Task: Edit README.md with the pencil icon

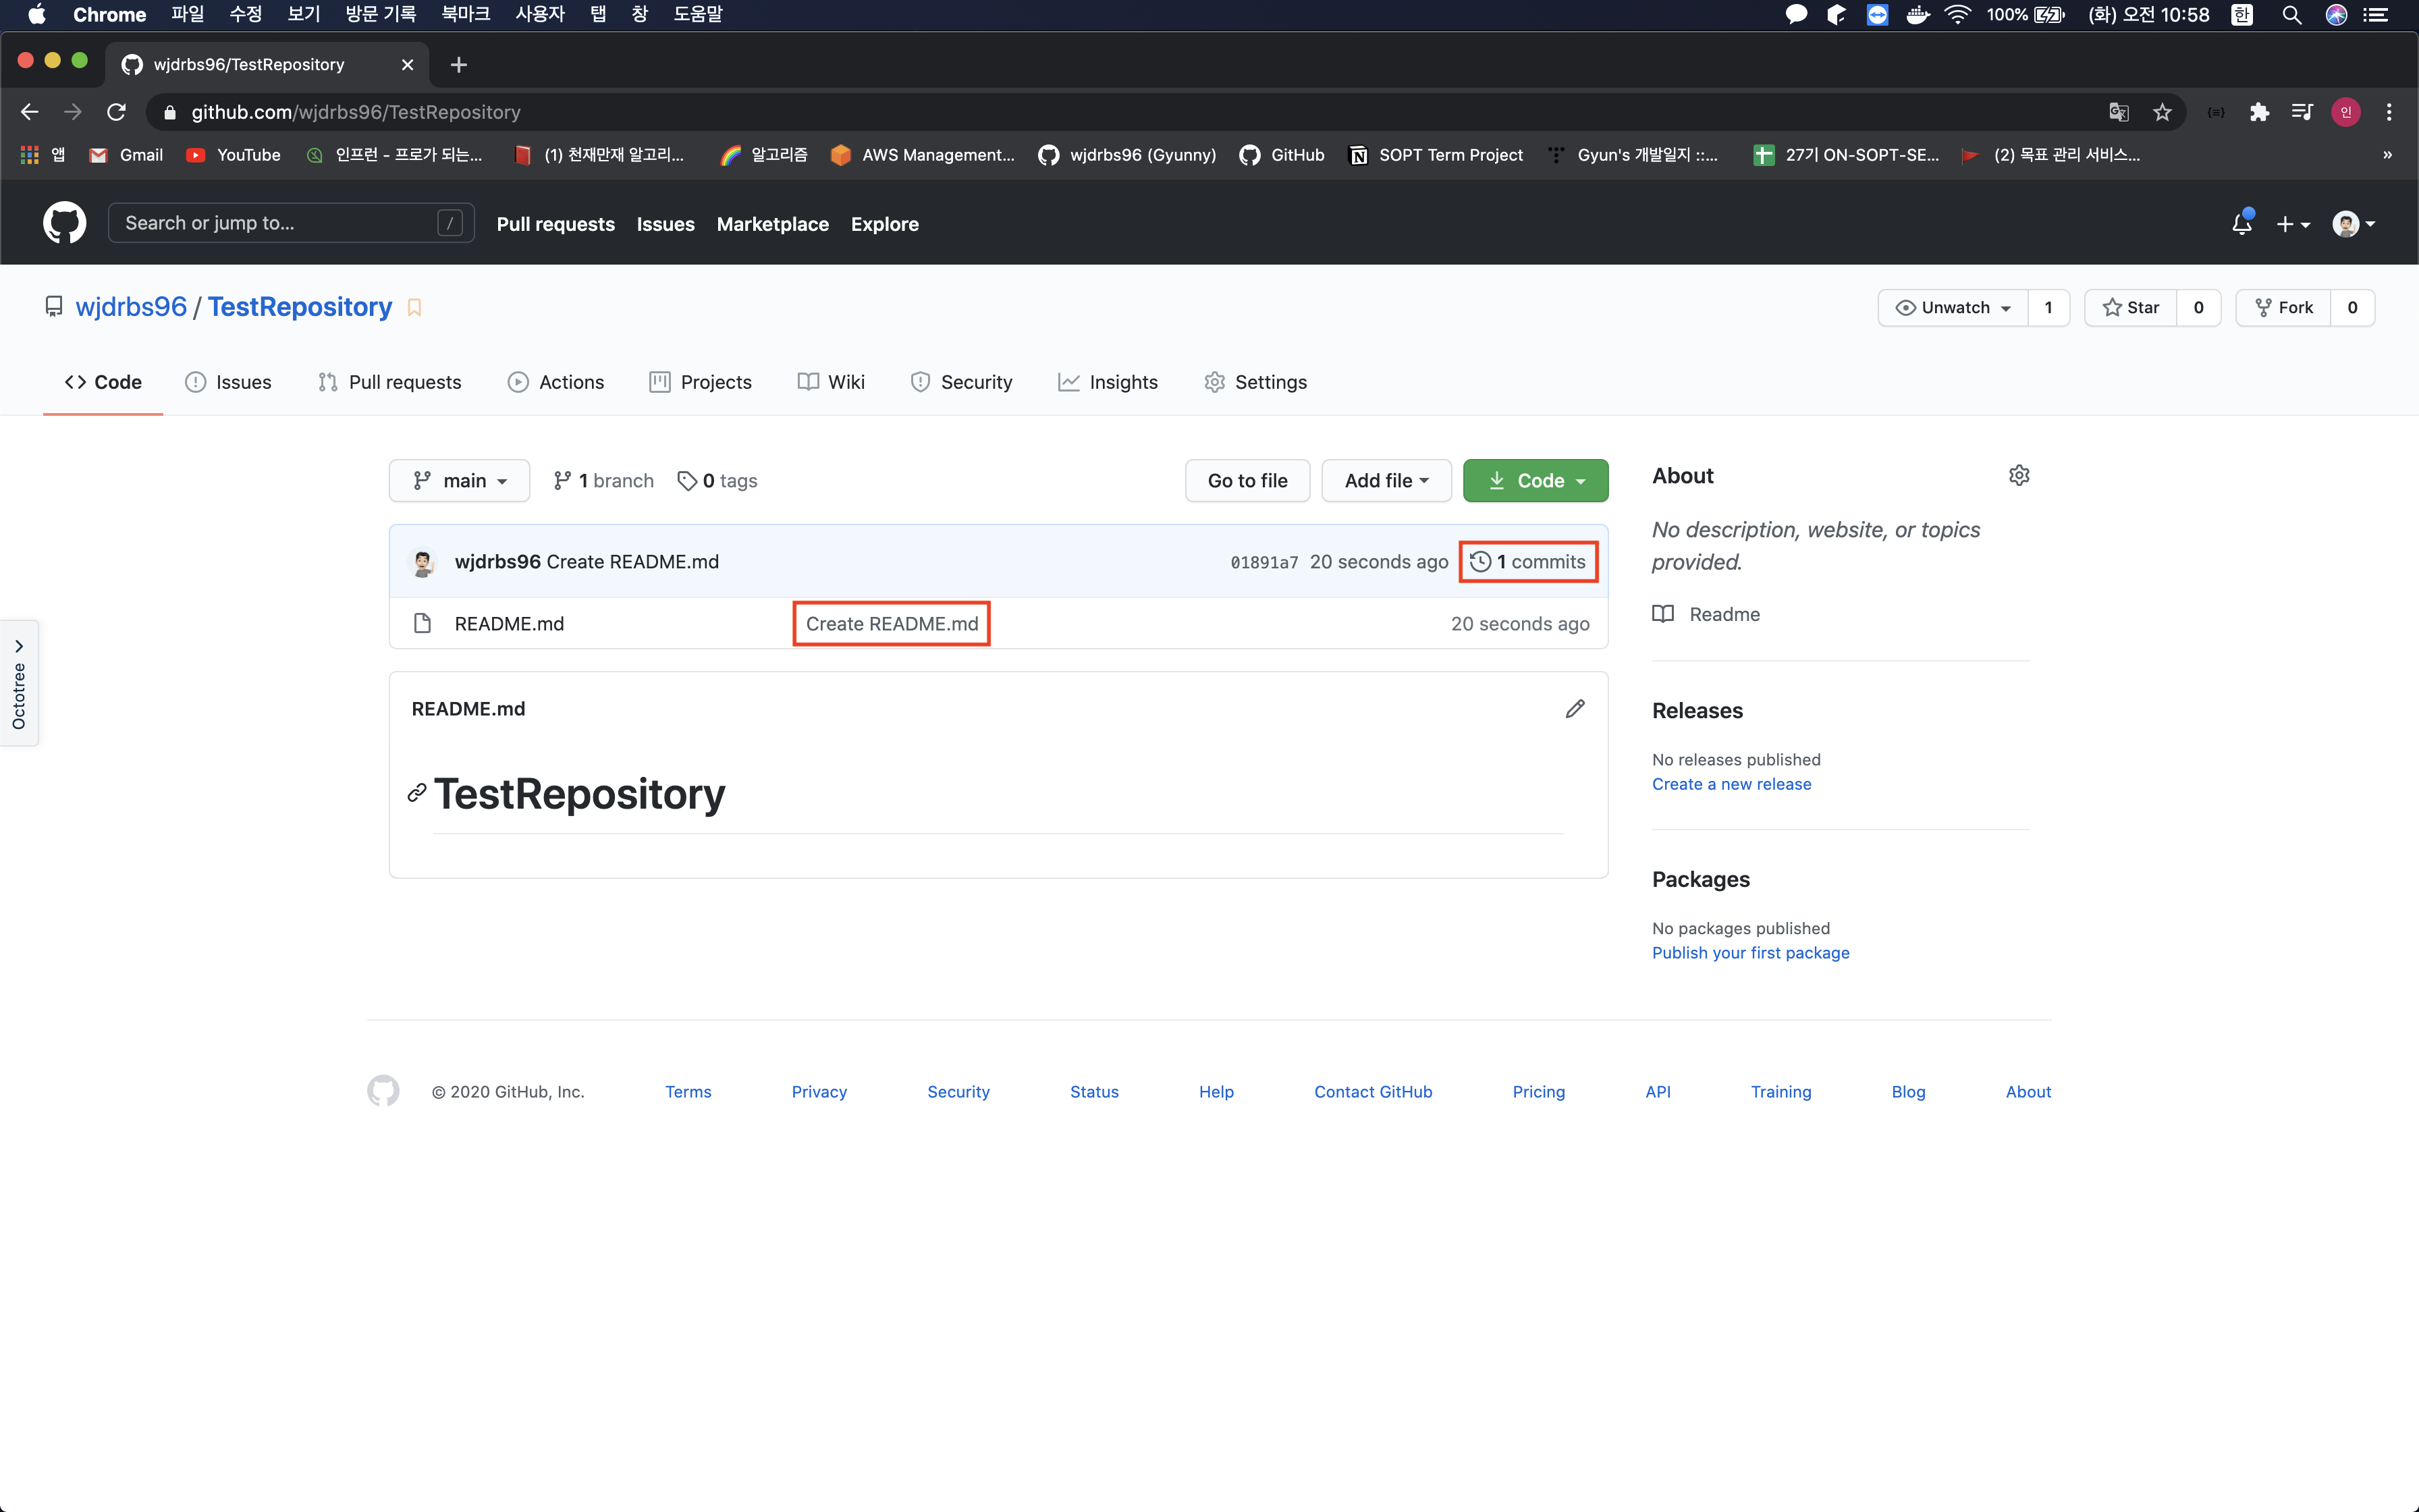Action: click(1575, 709)
